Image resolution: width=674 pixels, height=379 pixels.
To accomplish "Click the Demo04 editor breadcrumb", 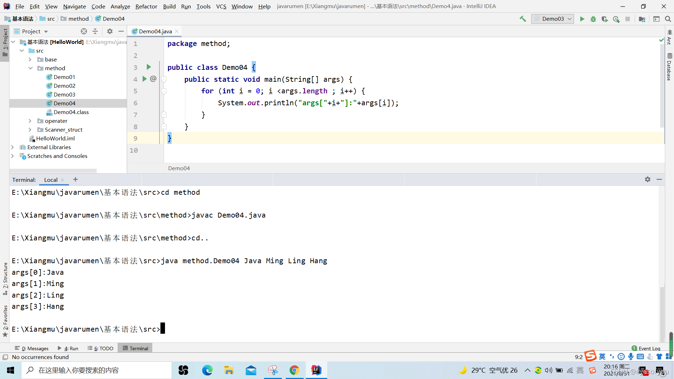I will (x=179, y=168).
